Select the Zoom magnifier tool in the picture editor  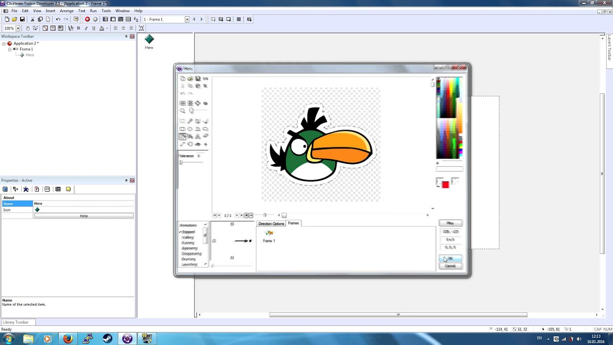click(x=182, y=111)
